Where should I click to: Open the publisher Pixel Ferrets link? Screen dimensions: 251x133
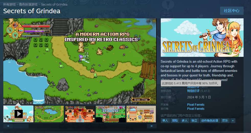point(196,109)
